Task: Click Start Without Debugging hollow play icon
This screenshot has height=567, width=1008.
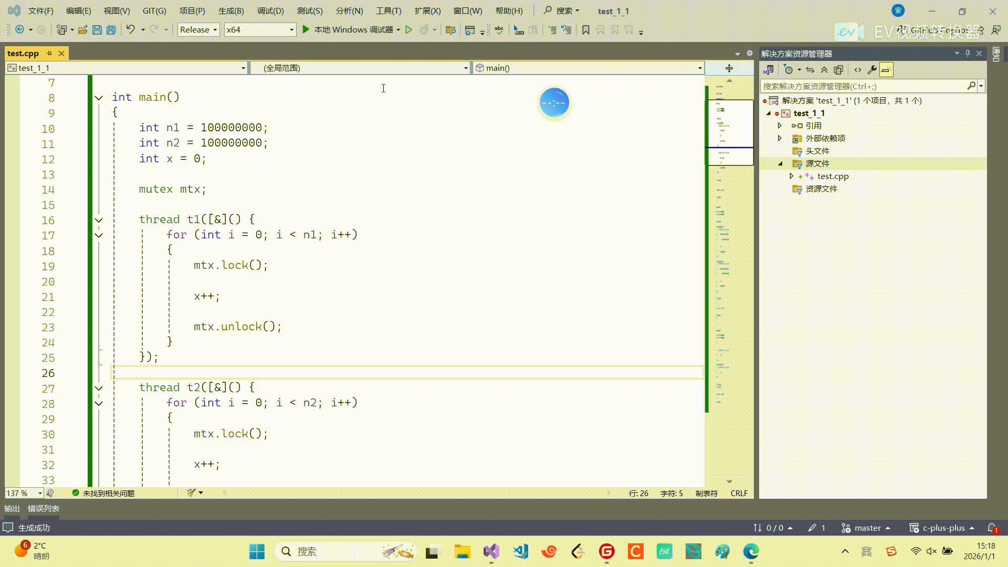Action: pyautogui.click(x=408, y=30)
